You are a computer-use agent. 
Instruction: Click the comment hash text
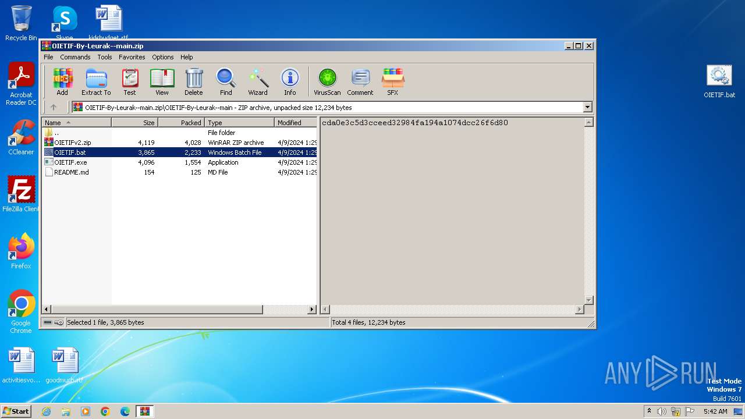(415, 123)
